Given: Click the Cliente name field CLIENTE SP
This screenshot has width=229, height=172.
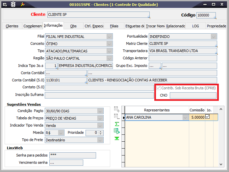Looking at the screenshot, I should [98, 14].
